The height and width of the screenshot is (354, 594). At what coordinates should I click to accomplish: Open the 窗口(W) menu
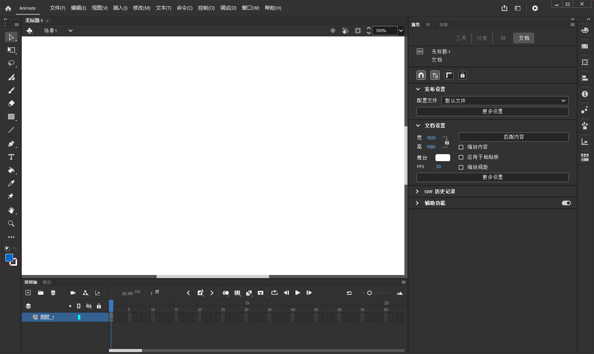click(250, 8)
